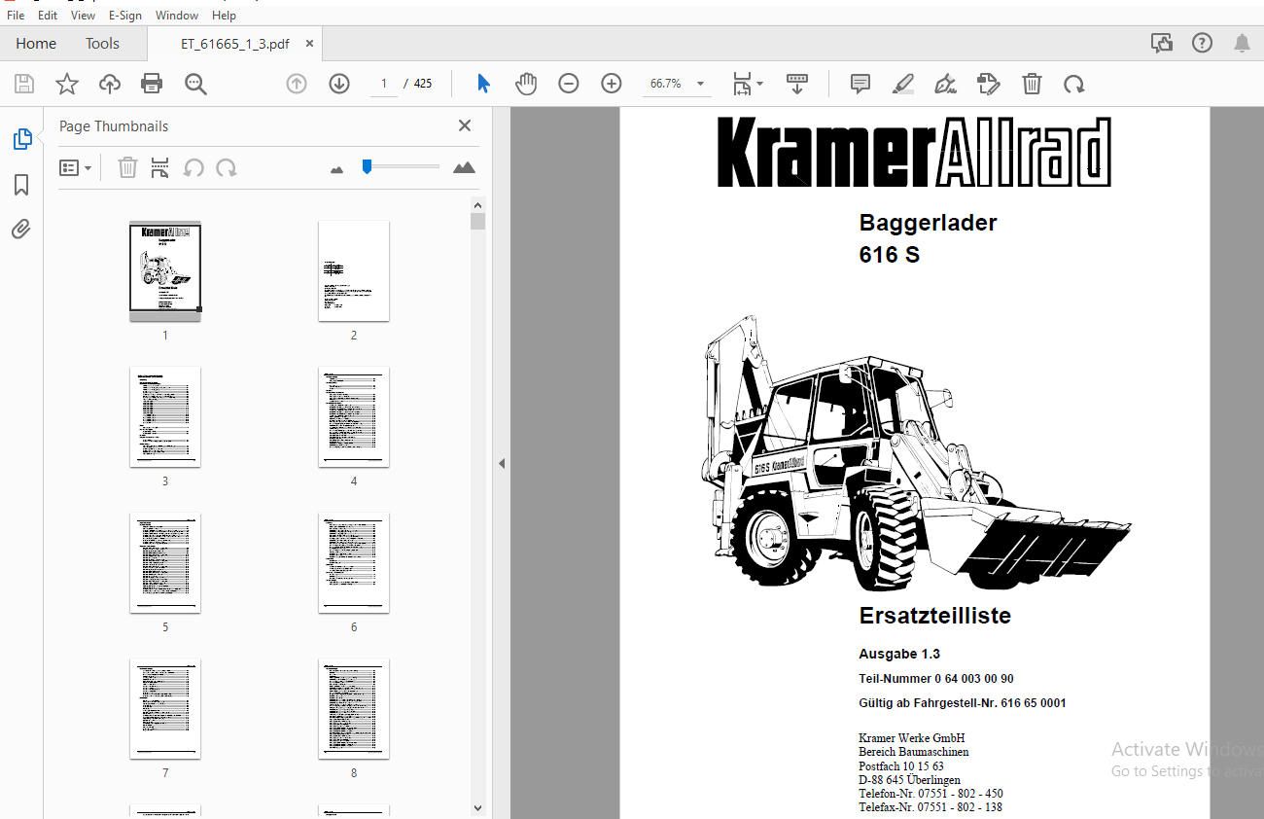Open thumbnails options dropdown menu
Viewport: 1264px width, 819px height.
point(76,168)
